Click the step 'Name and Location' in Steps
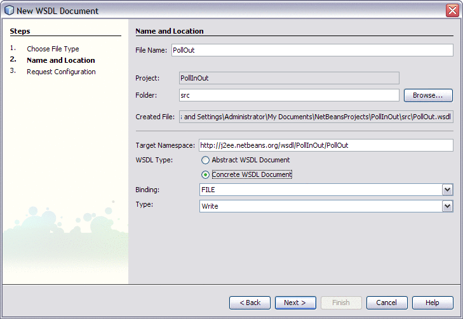 click(x=61, y=60)
